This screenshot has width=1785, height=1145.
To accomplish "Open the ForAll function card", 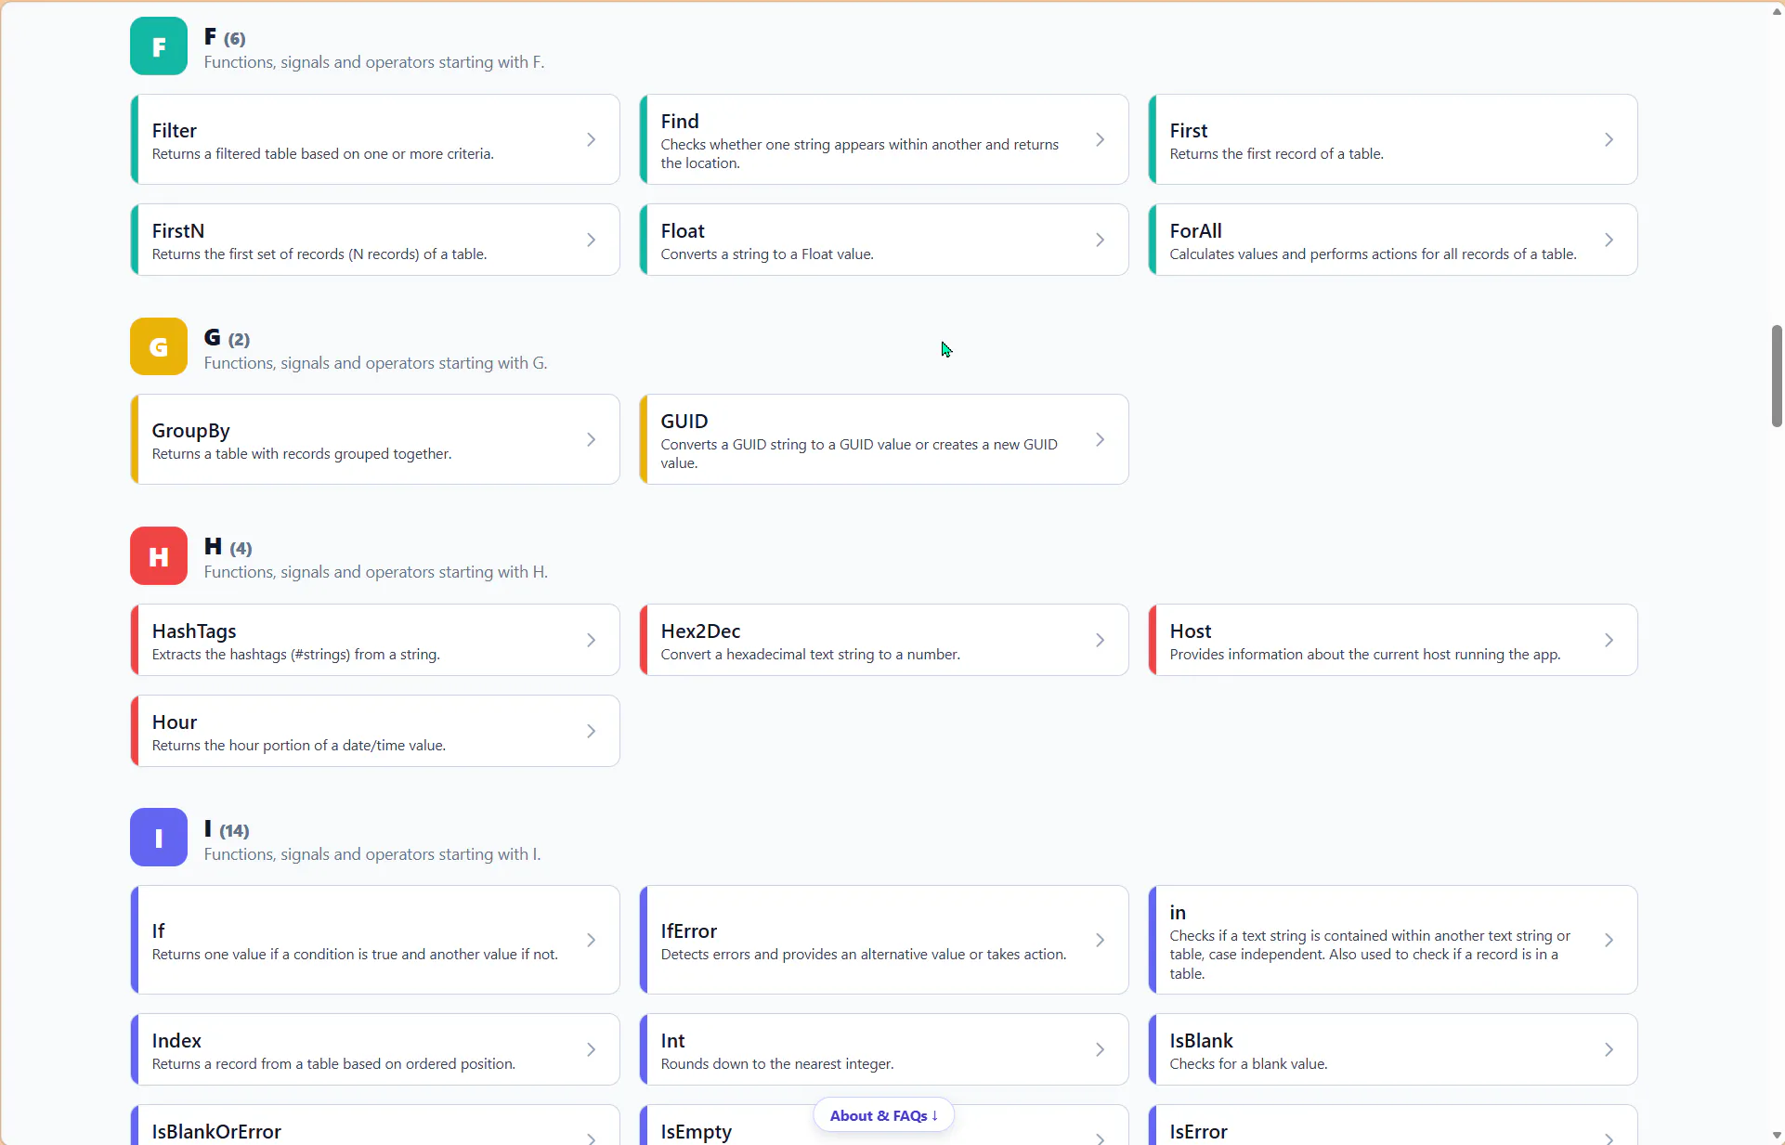I will click(1393, 240).
